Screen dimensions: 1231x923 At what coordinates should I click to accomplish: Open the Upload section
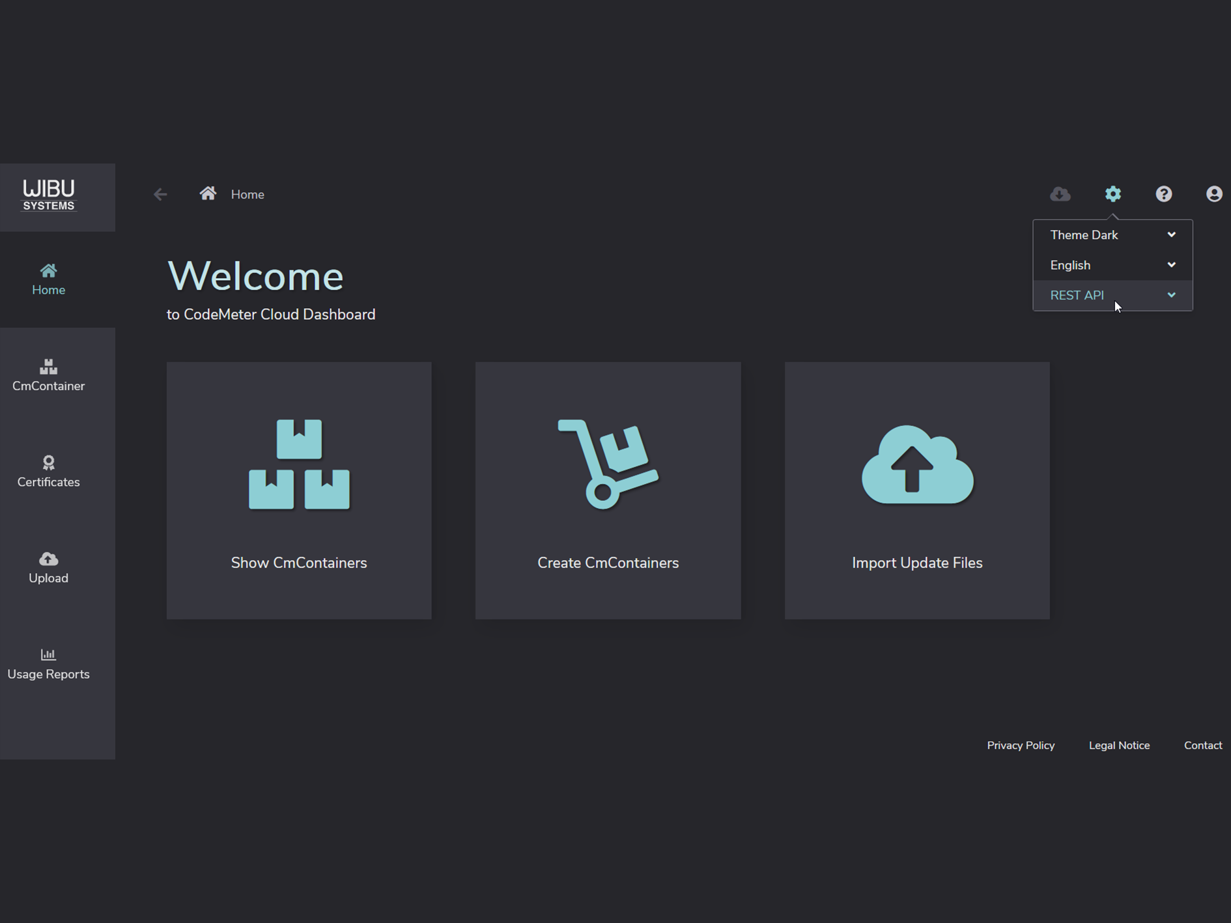click(48, 567)
